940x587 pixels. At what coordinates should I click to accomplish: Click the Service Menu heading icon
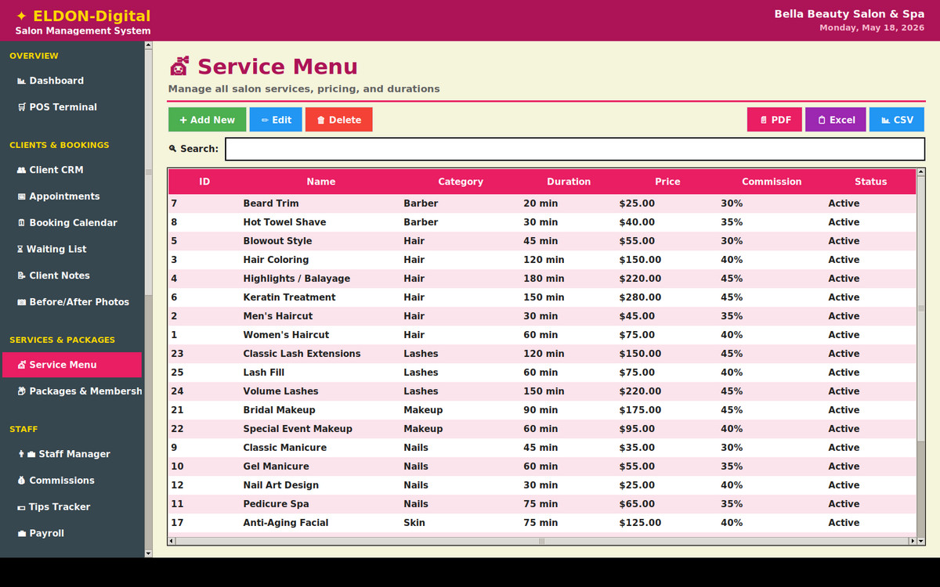(x=179, y=67)
